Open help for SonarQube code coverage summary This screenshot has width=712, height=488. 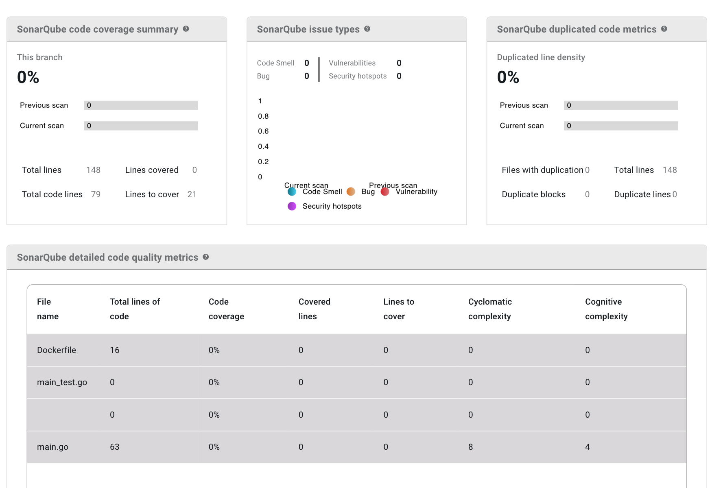pyautogui.click(x=186, y=29)
